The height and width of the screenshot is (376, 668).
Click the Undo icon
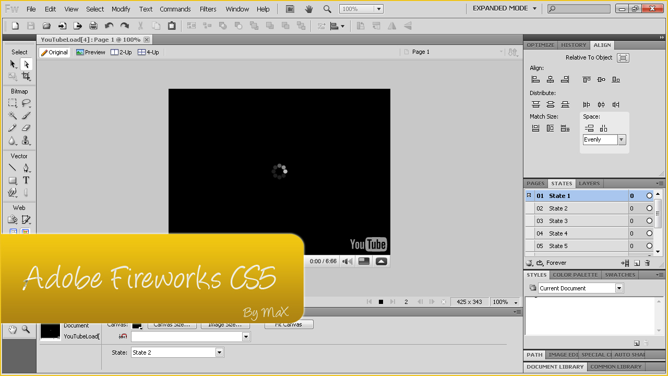[109, 26]
